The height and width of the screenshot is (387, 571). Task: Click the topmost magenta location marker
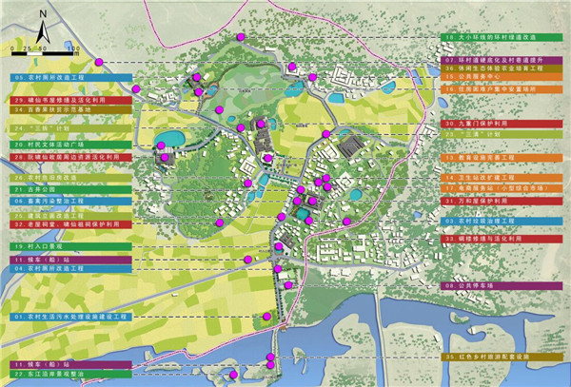(x=242, y=37)
